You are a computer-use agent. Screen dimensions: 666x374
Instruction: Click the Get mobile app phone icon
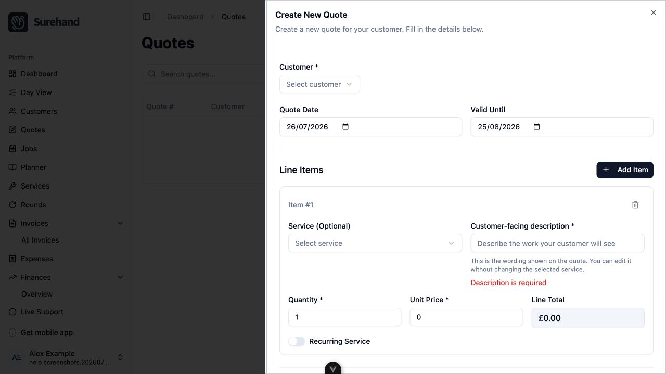[x=12, y=332]
